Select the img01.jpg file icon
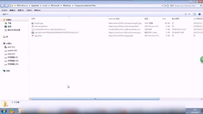 point(33,23)
